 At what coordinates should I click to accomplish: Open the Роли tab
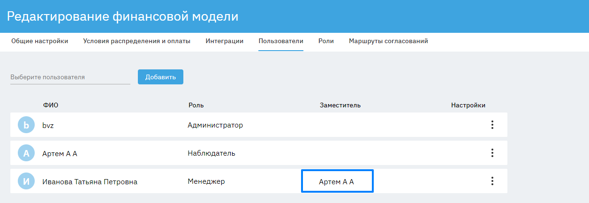(326, 41)
